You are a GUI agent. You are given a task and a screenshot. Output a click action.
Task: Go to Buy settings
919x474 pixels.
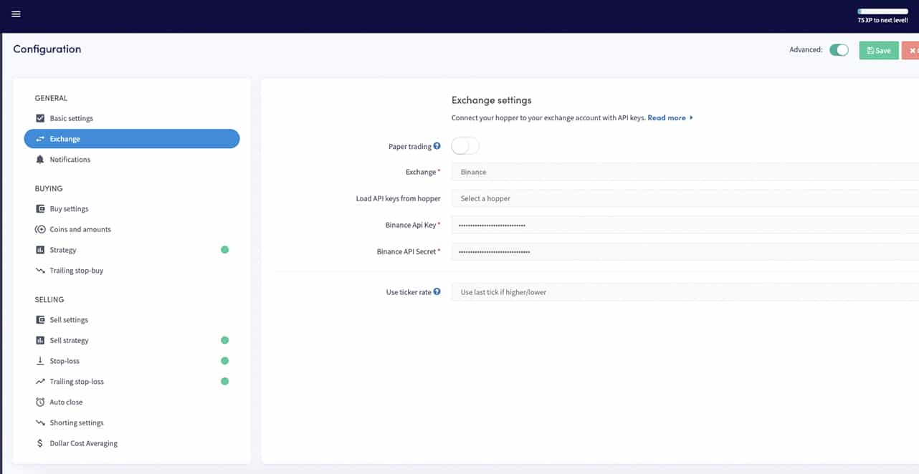point(132,209)
